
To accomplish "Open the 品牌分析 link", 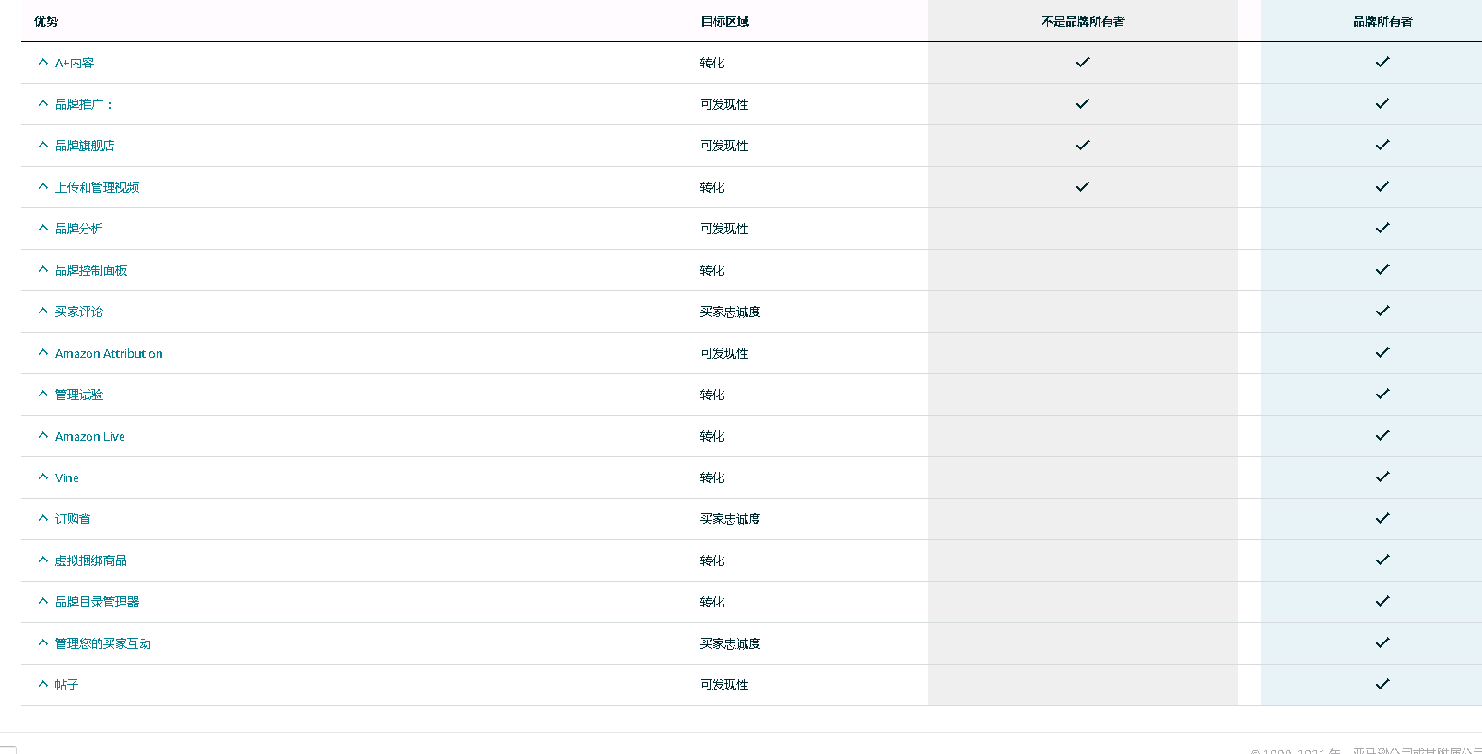I will tap(79, 229).
